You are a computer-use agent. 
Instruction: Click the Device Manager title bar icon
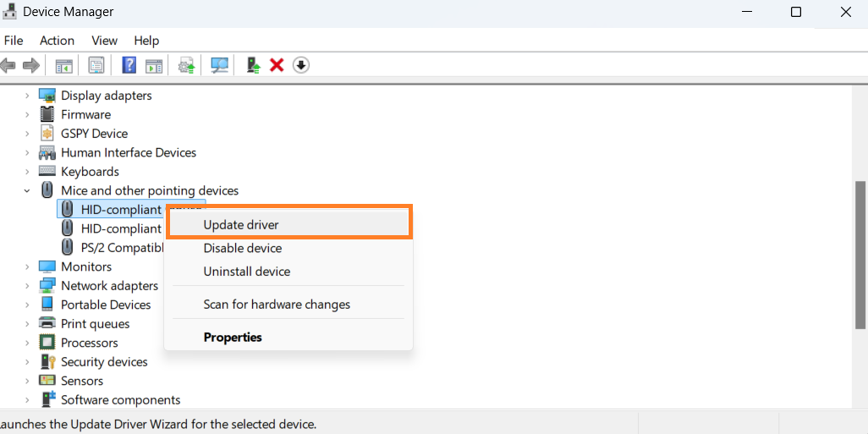[x=9, y=11]
